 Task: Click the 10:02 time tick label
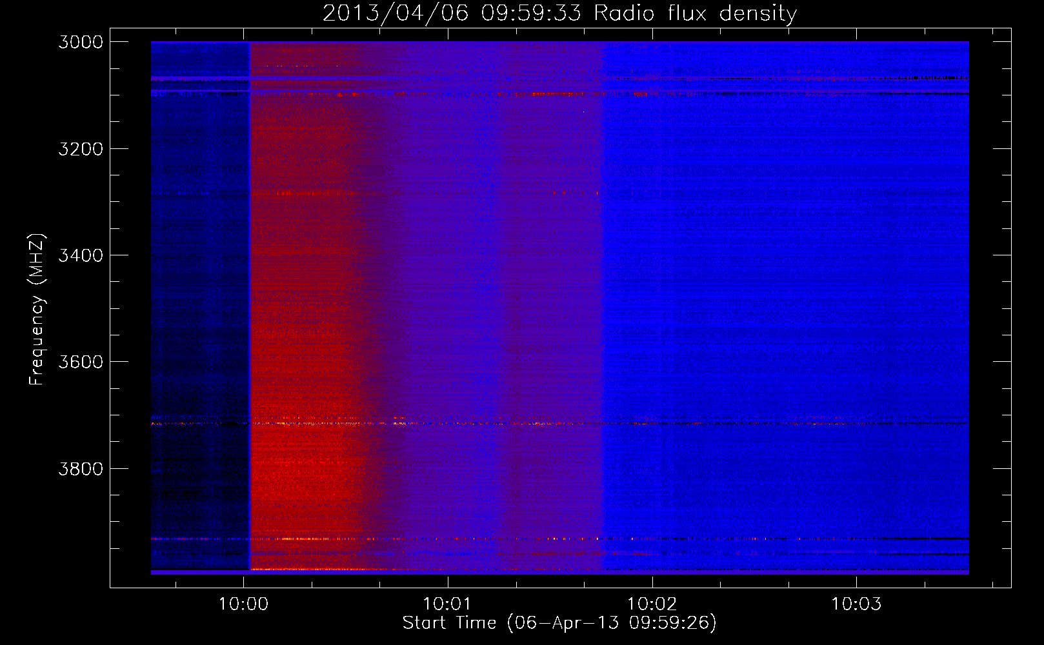tap(652, 604)
